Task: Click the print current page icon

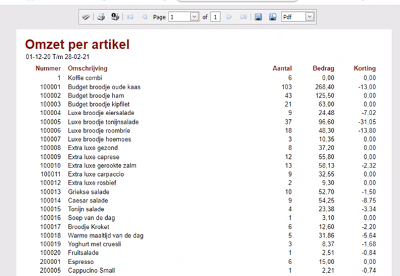Action: point(115,17)
